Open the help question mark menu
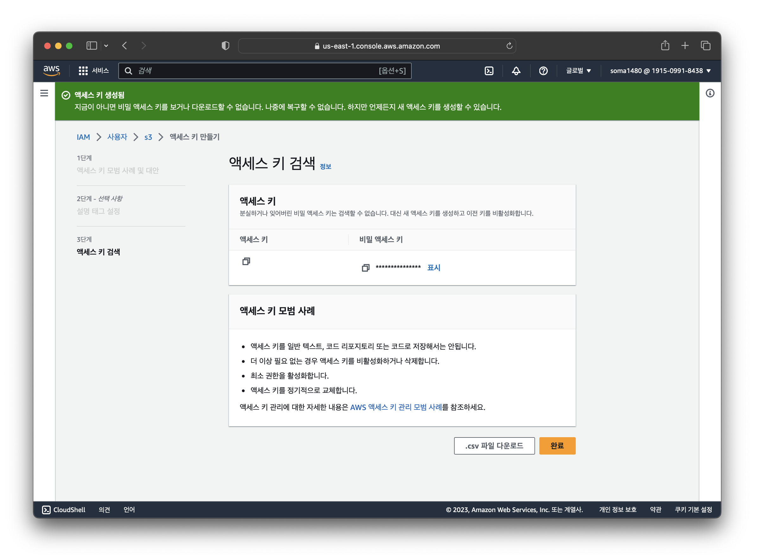The height and width of the screenshot is (558, 765). pyautogui.click(x=544, y=71)
